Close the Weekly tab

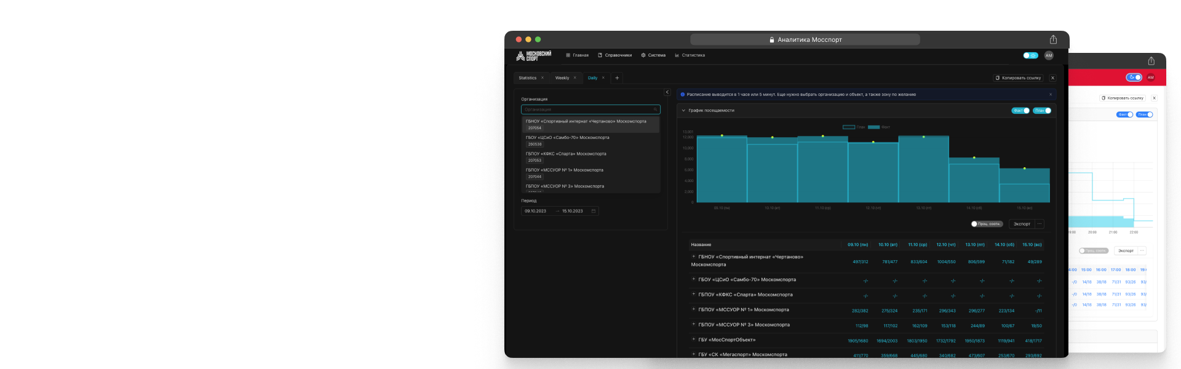point(575,78)
